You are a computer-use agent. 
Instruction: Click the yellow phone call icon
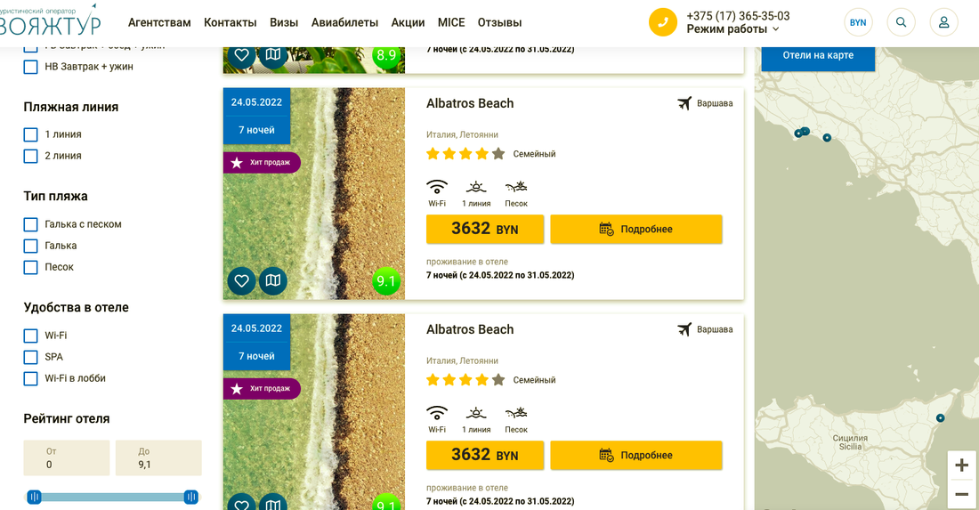[663, 22]
